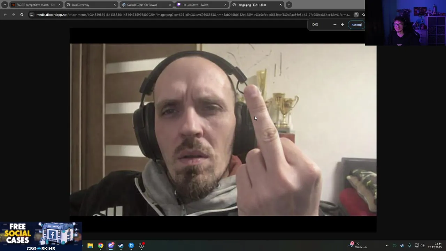Click the Free Social Cases CSGOSKINS banner
This screenshot has height=251, width=446.
pyautogui.click(x=41, y=237)
